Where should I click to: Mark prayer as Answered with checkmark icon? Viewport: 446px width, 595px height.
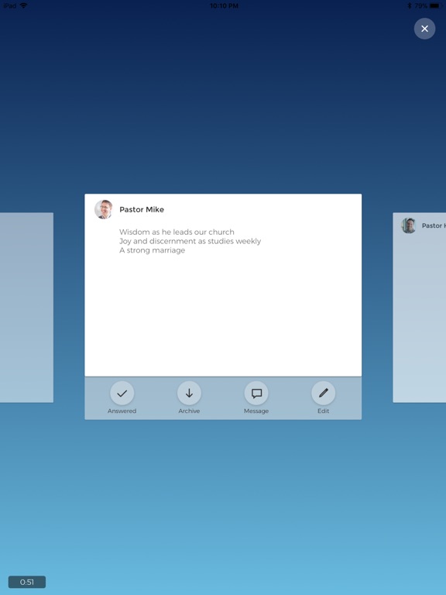(122, 393)
